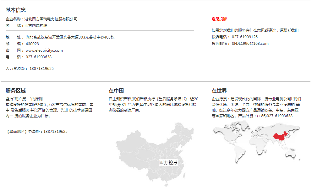The height and width of the screenshot is (188, 312).
Task: Click the red 意见投诉 heading
Action: [x=219, y=19]
